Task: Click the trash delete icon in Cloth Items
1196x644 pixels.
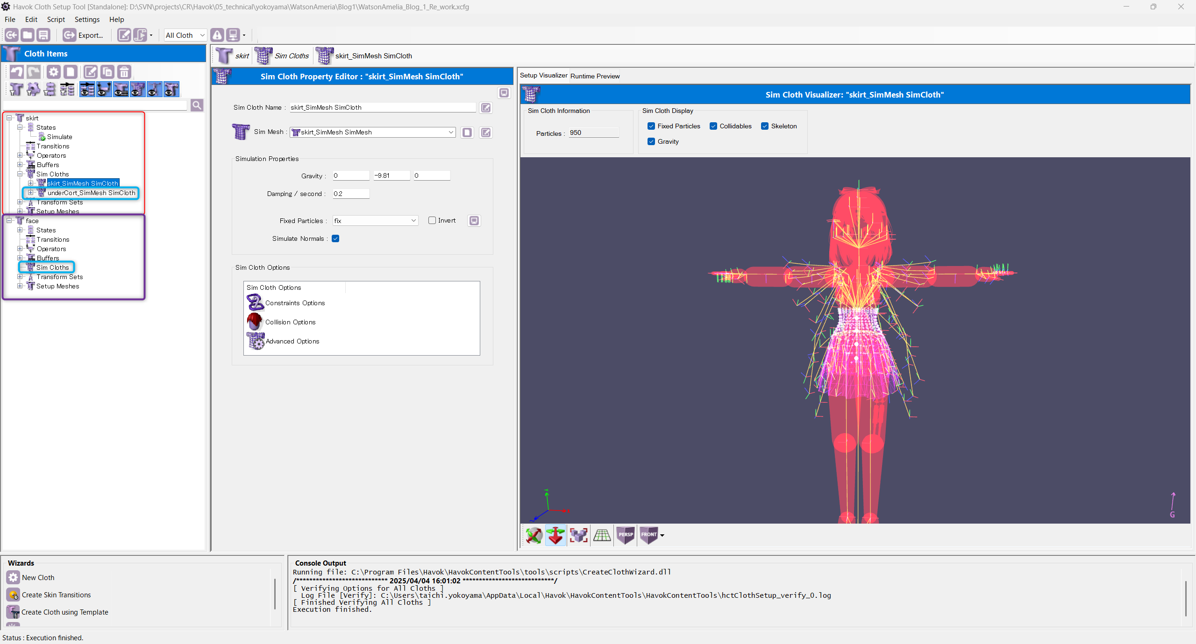Action: point(124,72)
